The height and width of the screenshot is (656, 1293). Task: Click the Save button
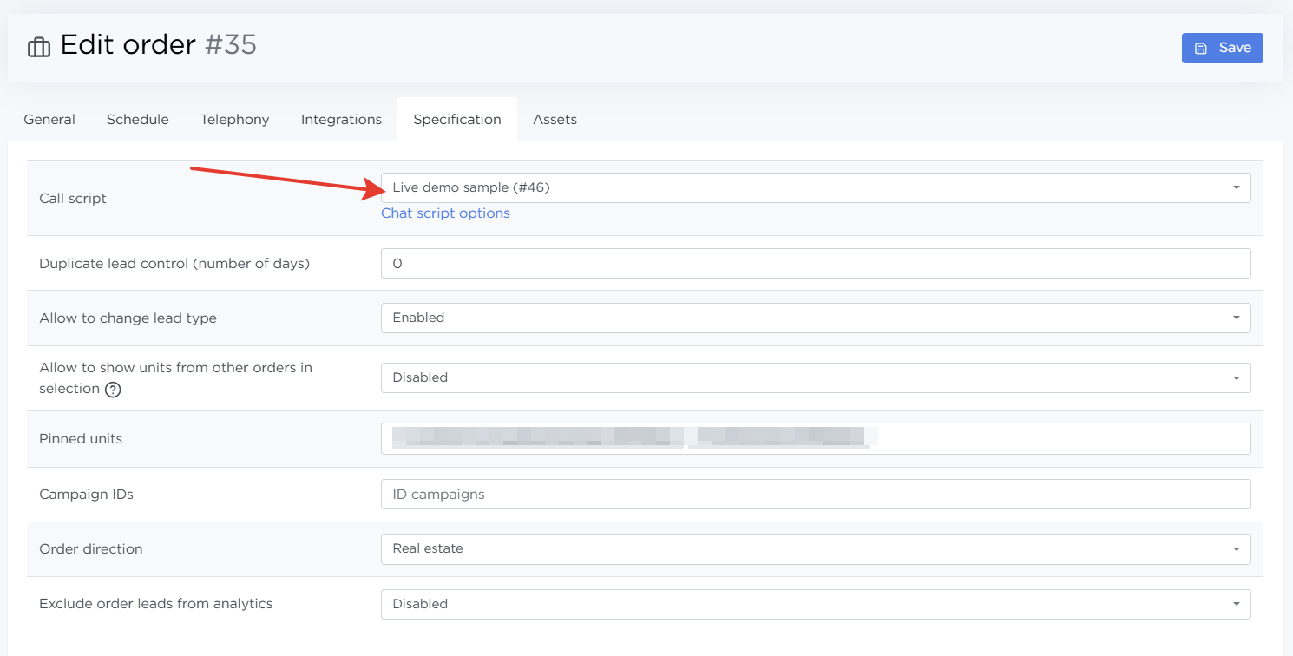(1222, 48)
